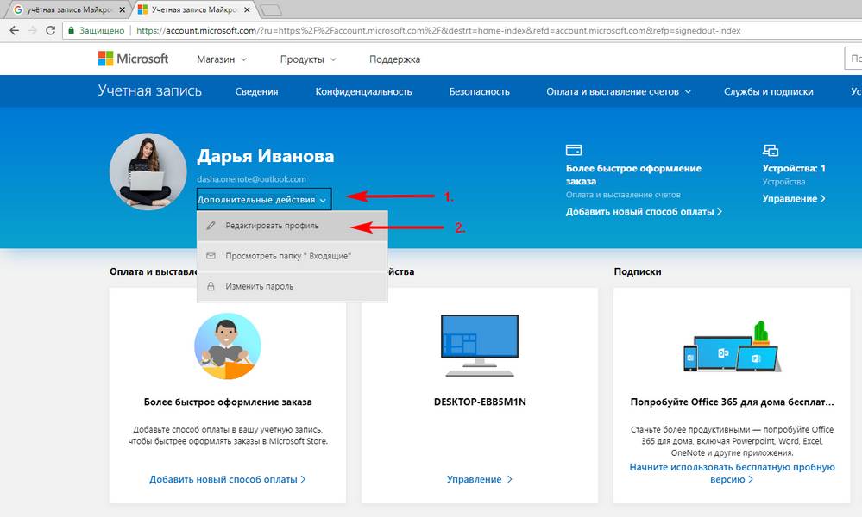
Task: Click Добавить новый способ оплаты in the banner
Action: tap(644, 211)
